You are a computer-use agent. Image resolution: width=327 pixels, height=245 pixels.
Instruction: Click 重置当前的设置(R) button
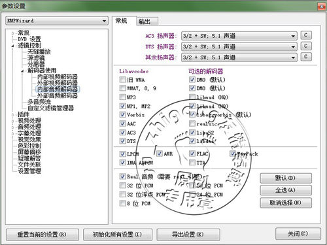(x=43, y=235)
